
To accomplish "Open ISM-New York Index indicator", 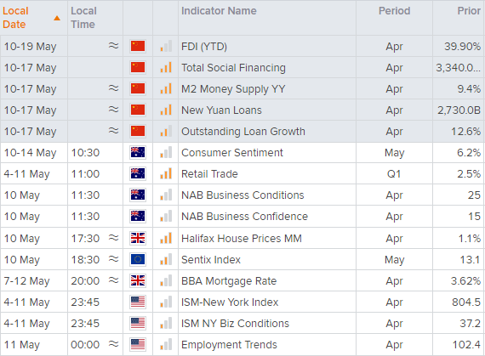I will click(x=230, y=302).
